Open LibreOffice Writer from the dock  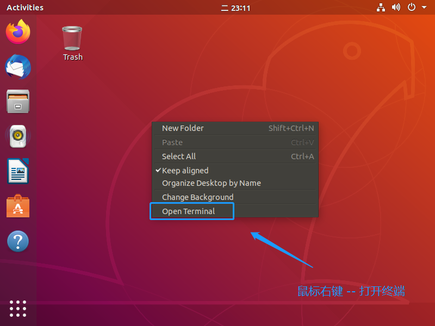(x=18, y=171)
